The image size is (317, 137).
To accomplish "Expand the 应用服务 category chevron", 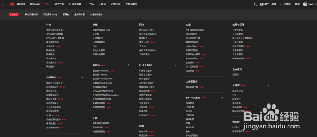I will pos(82,77).
